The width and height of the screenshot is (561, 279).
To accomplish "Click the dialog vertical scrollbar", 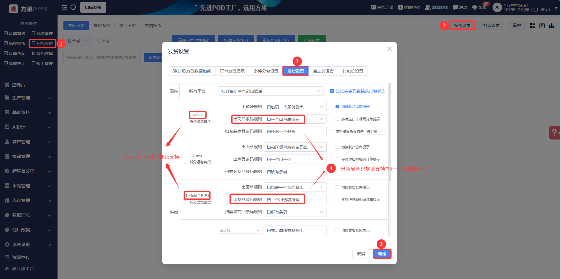I will [390, 132].
